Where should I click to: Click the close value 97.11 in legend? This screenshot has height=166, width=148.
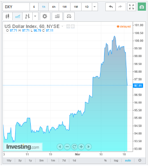50,30
